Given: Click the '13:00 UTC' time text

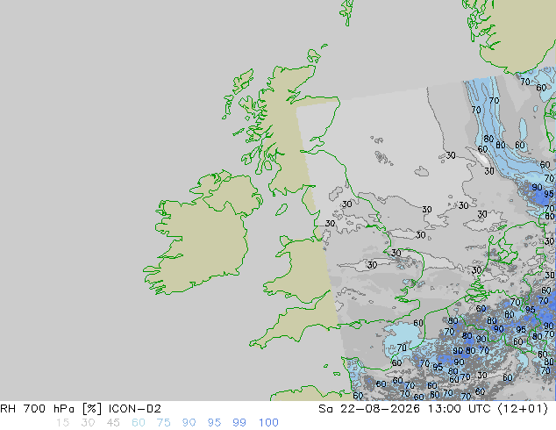Looking at the screenshot, I should [459, 409].
